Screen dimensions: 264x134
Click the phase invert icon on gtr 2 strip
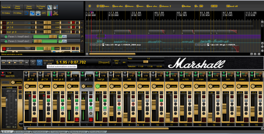point(91,113)
